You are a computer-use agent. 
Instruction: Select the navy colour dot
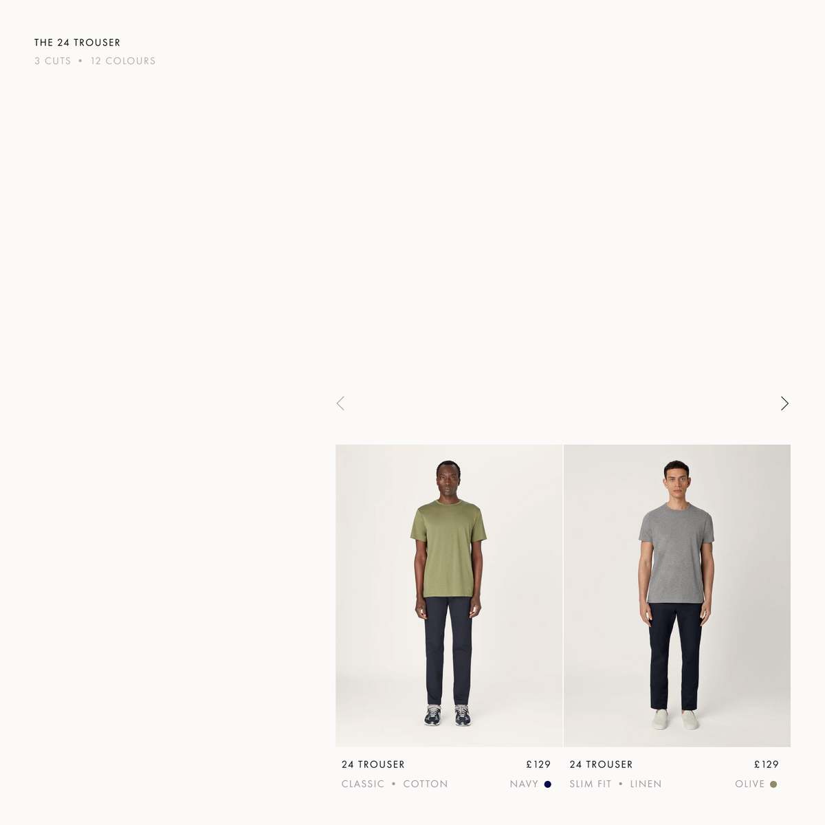tap(548, 784)
